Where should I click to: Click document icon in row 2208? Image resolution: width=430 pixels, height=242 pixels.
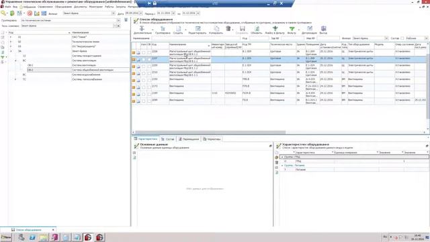click(138, 52)
